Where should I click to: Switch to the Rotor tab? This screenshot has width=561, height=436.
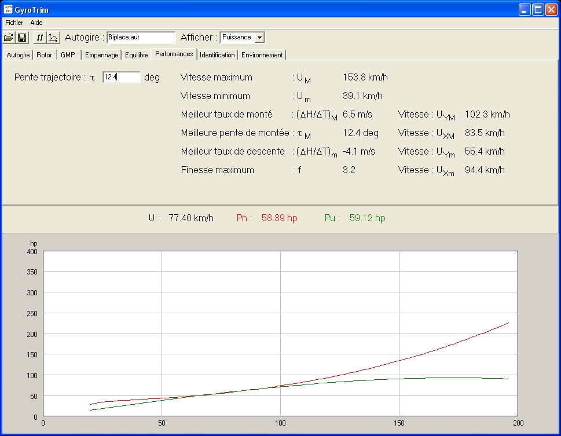coord(45,55)
